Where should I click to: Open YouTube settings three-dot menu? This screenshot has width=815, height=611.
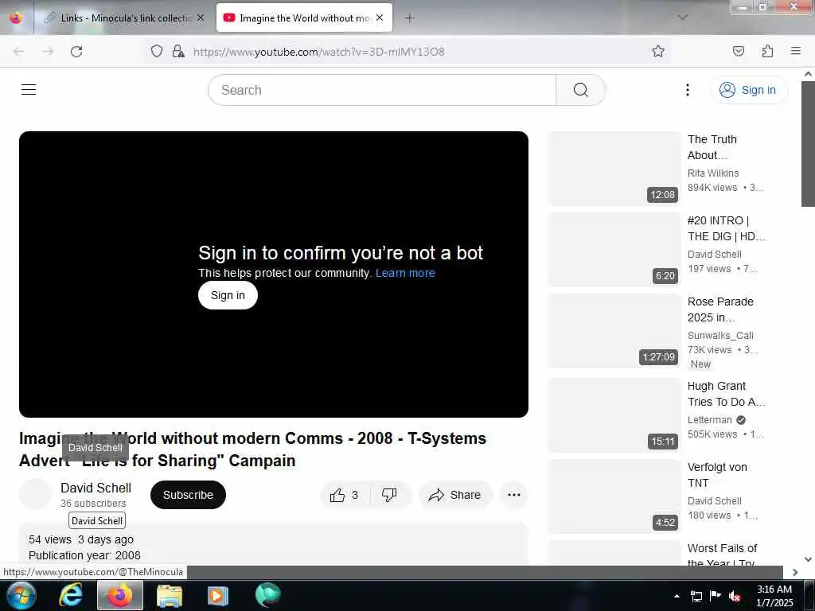(x=687, y=90)
